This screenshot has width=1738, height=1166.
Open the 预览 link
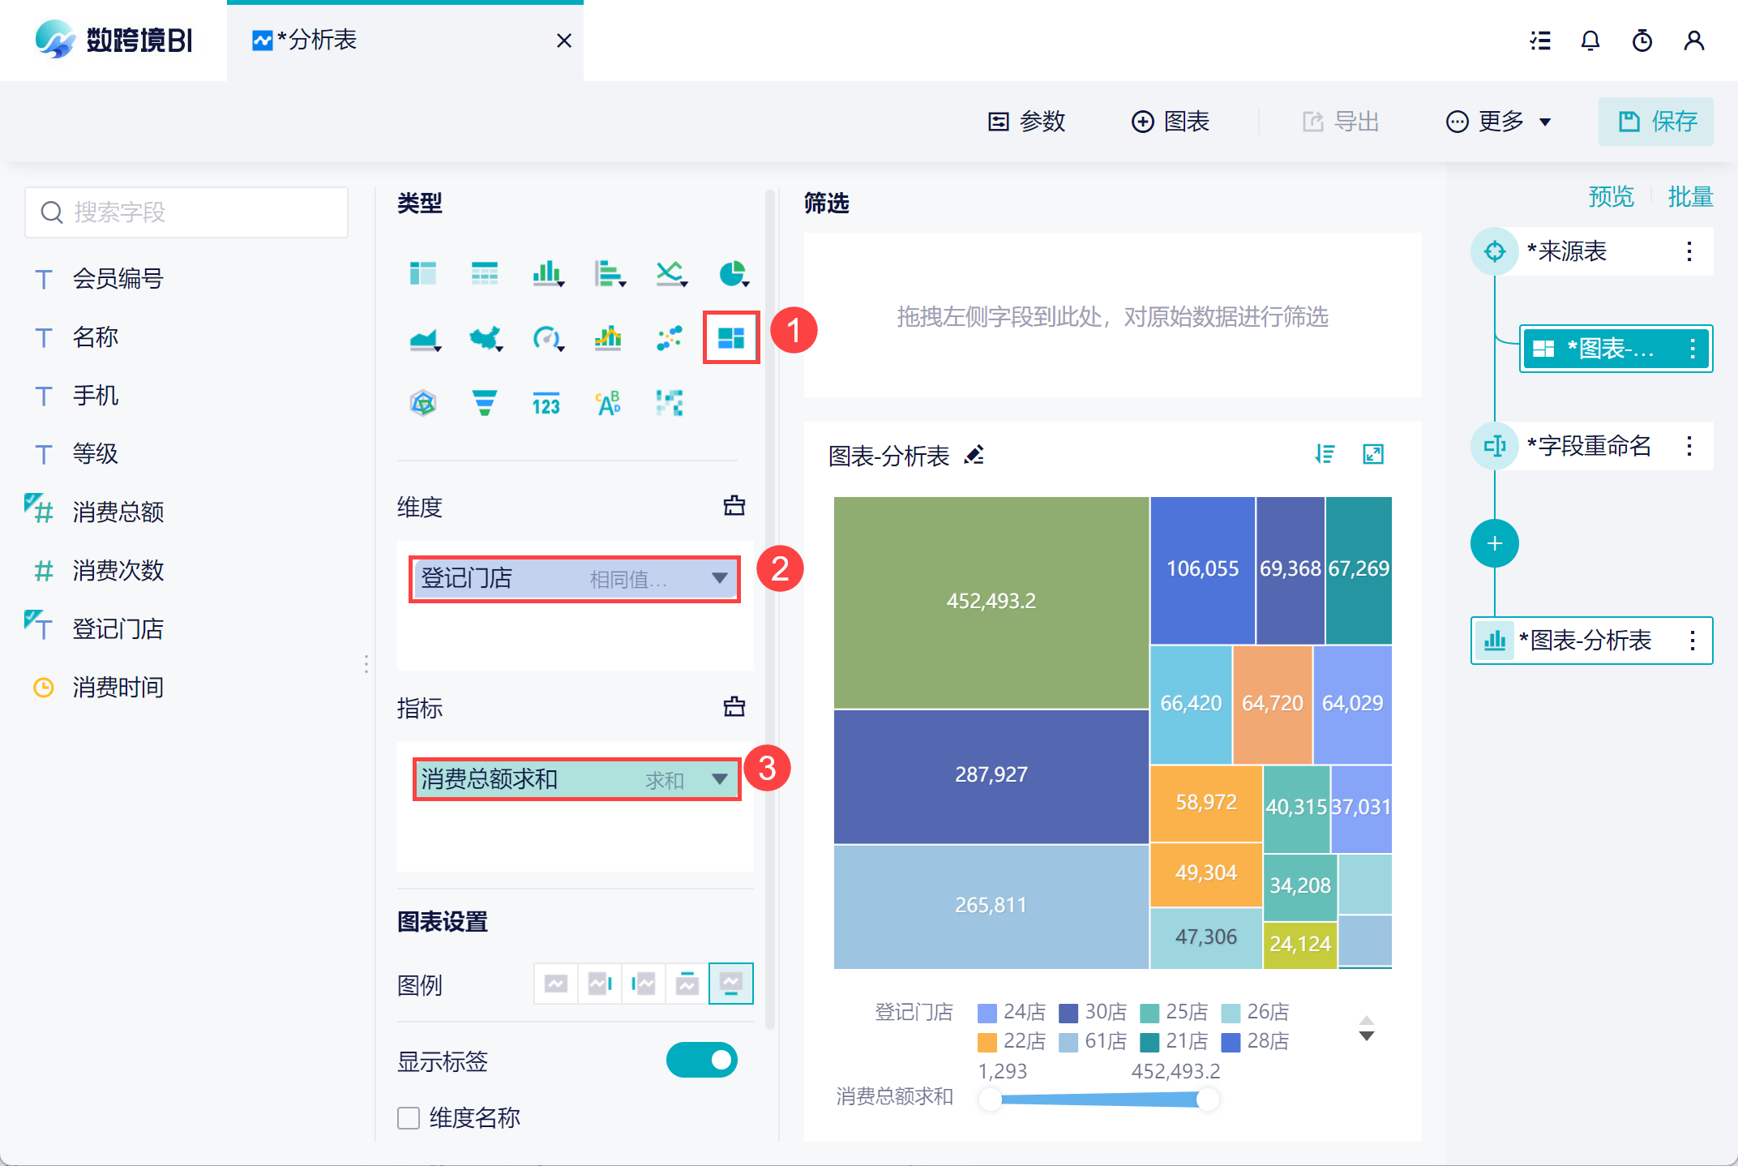(1610, 196)
